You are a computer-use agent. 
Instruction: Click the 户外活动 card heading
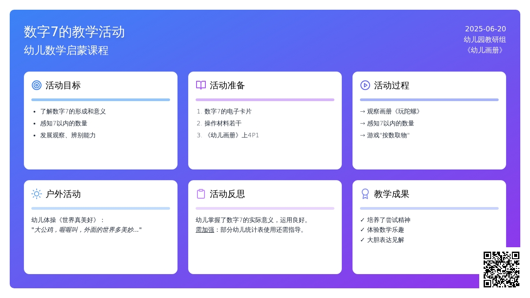tap(63, 194)
